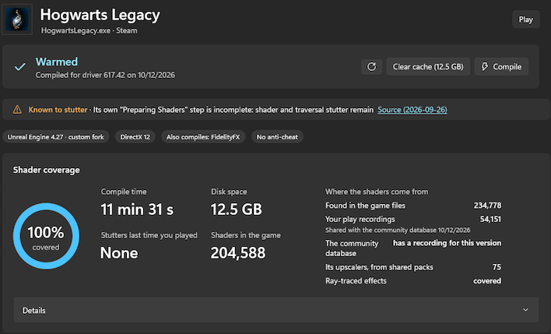Click the Known to stutter label

coord(58,110)
